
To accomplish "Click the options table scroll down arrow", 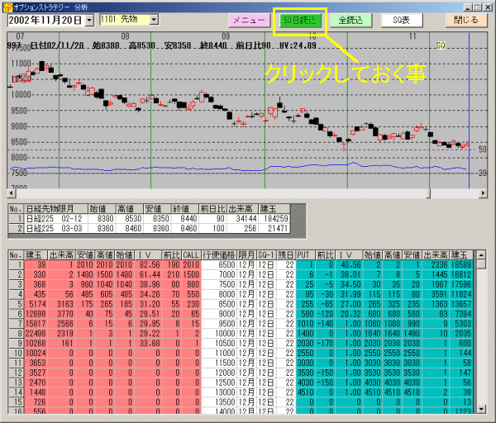I will point(481,410).
